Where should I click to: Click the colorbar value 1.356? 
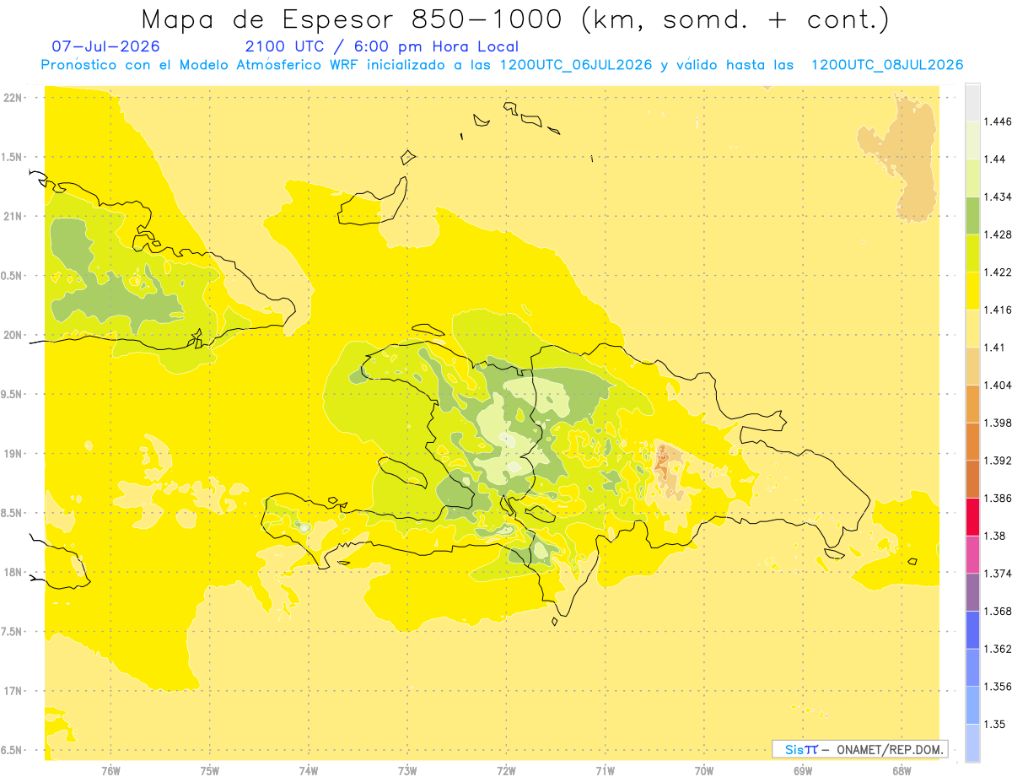[x=998, y=687]
